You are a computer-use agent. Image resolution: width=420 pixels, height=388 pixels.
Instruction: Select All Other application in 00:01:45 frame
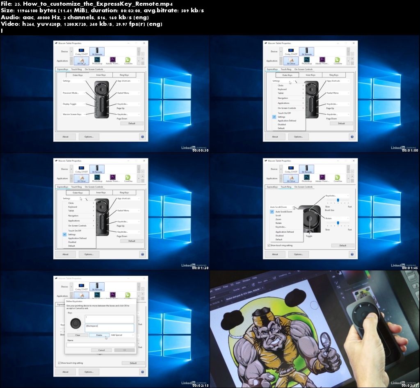291,179
